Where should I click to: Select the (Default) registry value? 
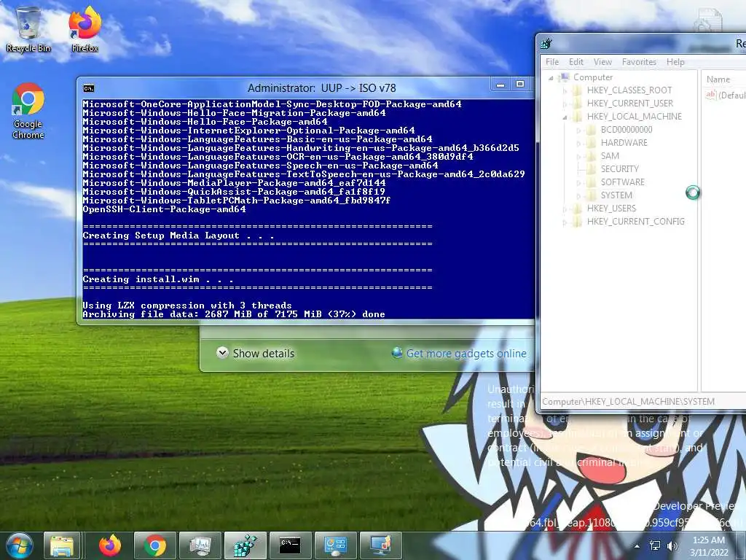[725, 95]
